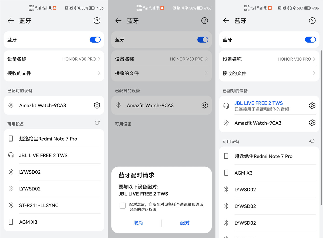Tap Amazfit Watch-9CA3 name in middle screen
The image size is (323, 238).
point(150,105)
